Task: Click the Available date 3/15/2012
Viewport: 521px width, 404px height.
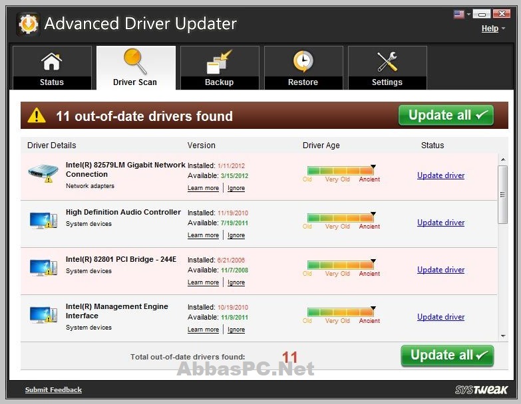Action: click(x=235, y=176)
